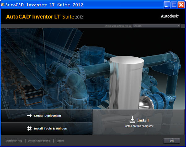Click the title bar application icon
The height and width of the screenshot is (147, 186).
coord(2,5)
